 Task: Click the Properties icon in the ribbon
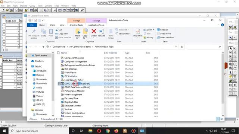pos(138,31)
